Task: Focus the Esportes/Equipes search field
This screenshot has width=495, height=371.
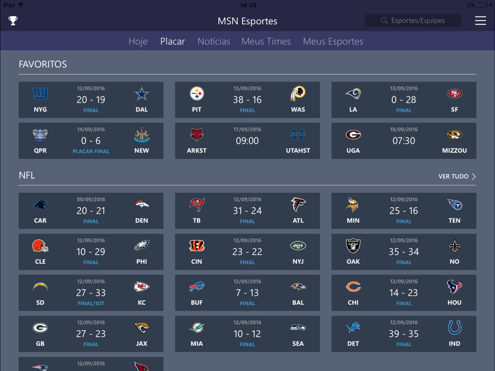Action: 413,20
